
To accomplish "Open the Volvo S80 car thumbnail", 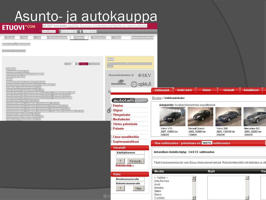I will click(228, 117).
